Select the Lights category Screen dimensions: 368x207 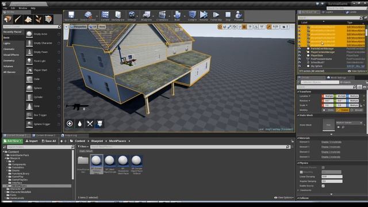point(7,44)
